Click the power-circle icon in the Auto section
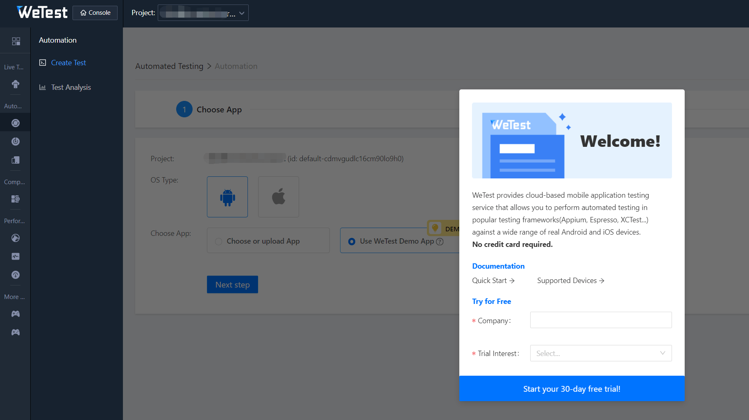This screenshot has height=420, width=749. click(x=16, y=142)
